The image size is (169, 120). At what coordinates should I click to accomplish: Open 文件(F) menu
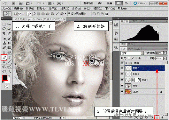tap(7, 8)
